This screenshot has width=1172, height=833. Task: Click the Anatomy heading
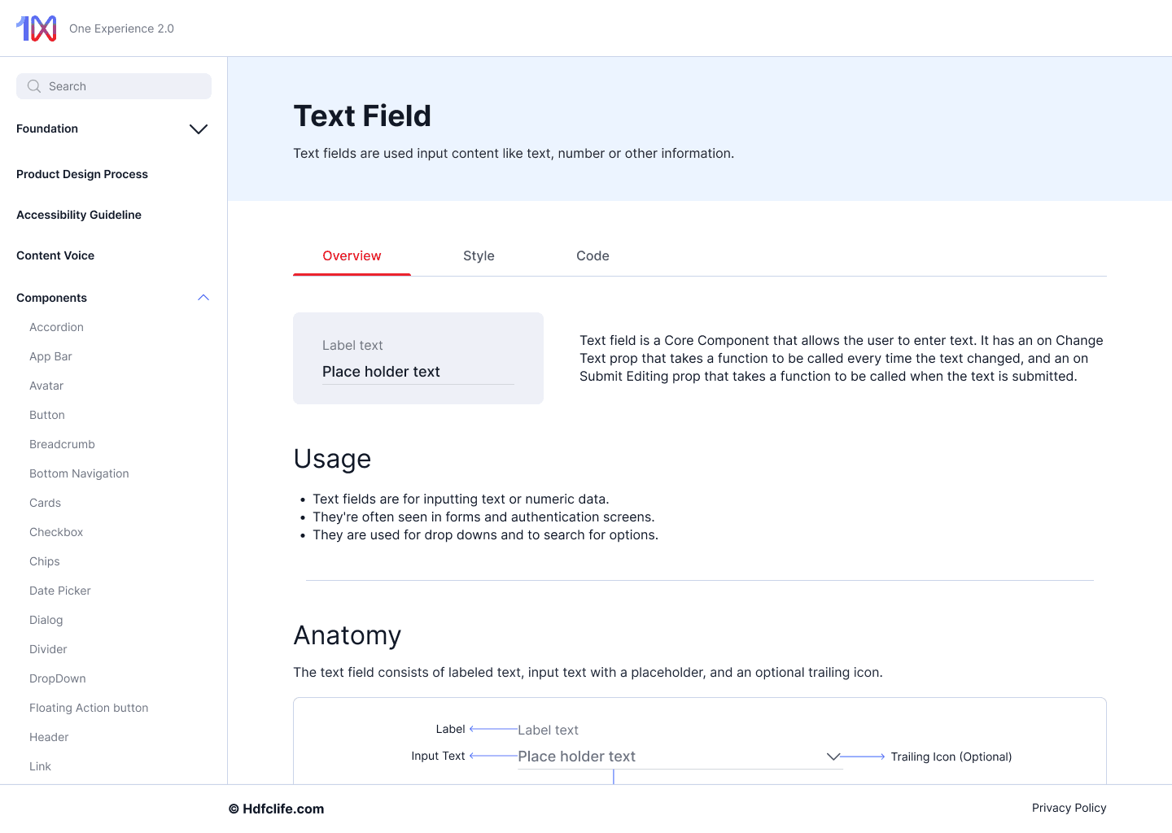point(348,635)
